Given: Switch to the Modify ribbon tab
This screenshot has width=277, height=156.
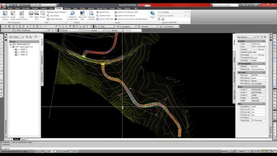Looking at the screenshot, I should click(x=35, y=8).
